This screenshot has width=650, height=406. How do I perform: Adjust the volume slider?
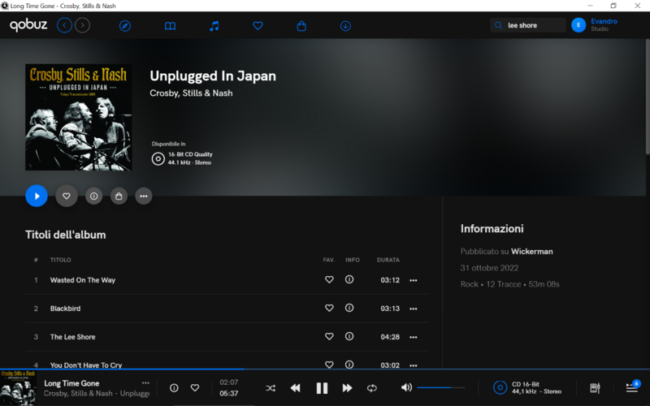[440, 388]
